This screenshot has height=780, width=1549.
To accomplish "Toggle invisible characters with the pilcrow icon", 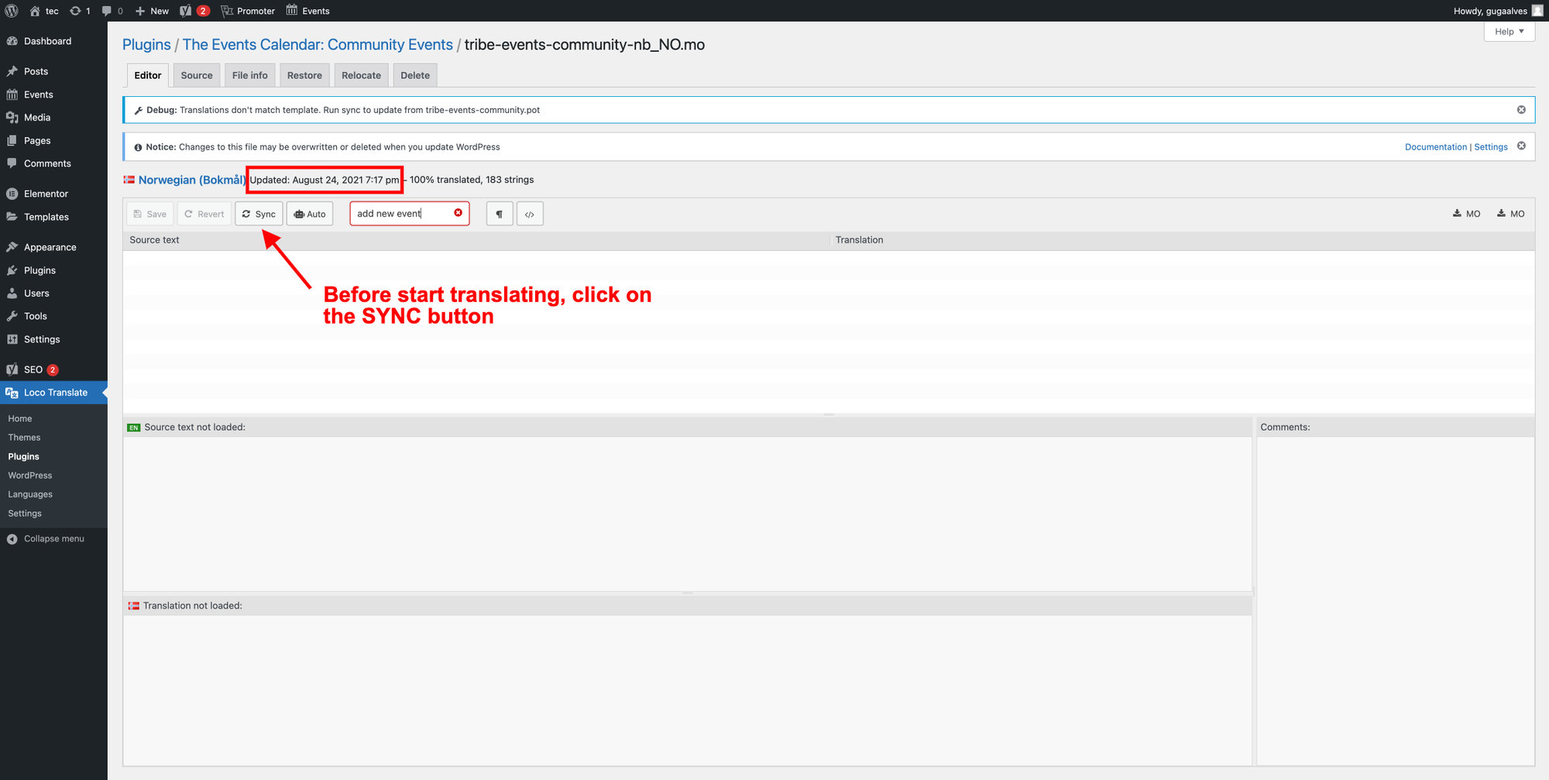I will (x=500, y=214).
